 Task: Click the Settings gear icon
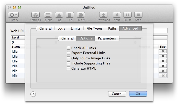pos(35,15)
